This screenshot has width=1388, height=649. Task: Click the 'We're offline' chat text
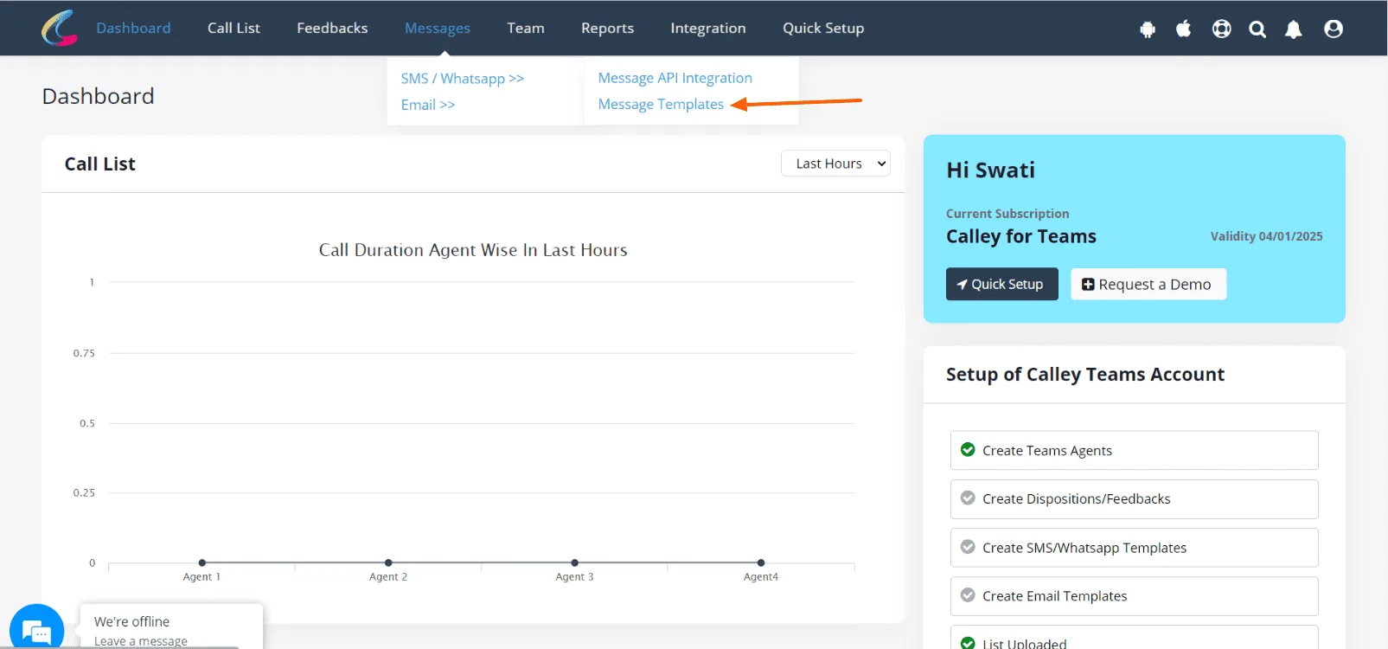131,621
